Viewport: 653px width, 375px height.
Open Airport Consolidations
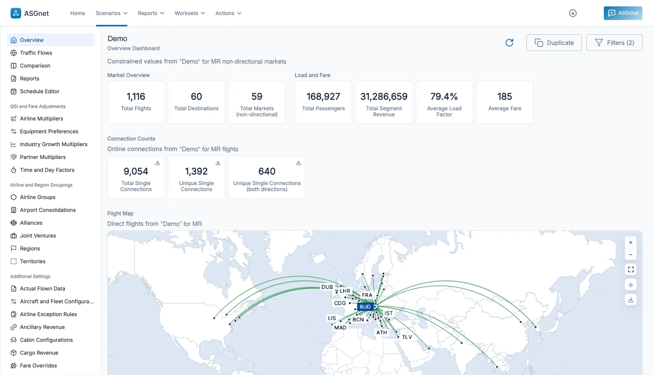click(x=51, y=210)
